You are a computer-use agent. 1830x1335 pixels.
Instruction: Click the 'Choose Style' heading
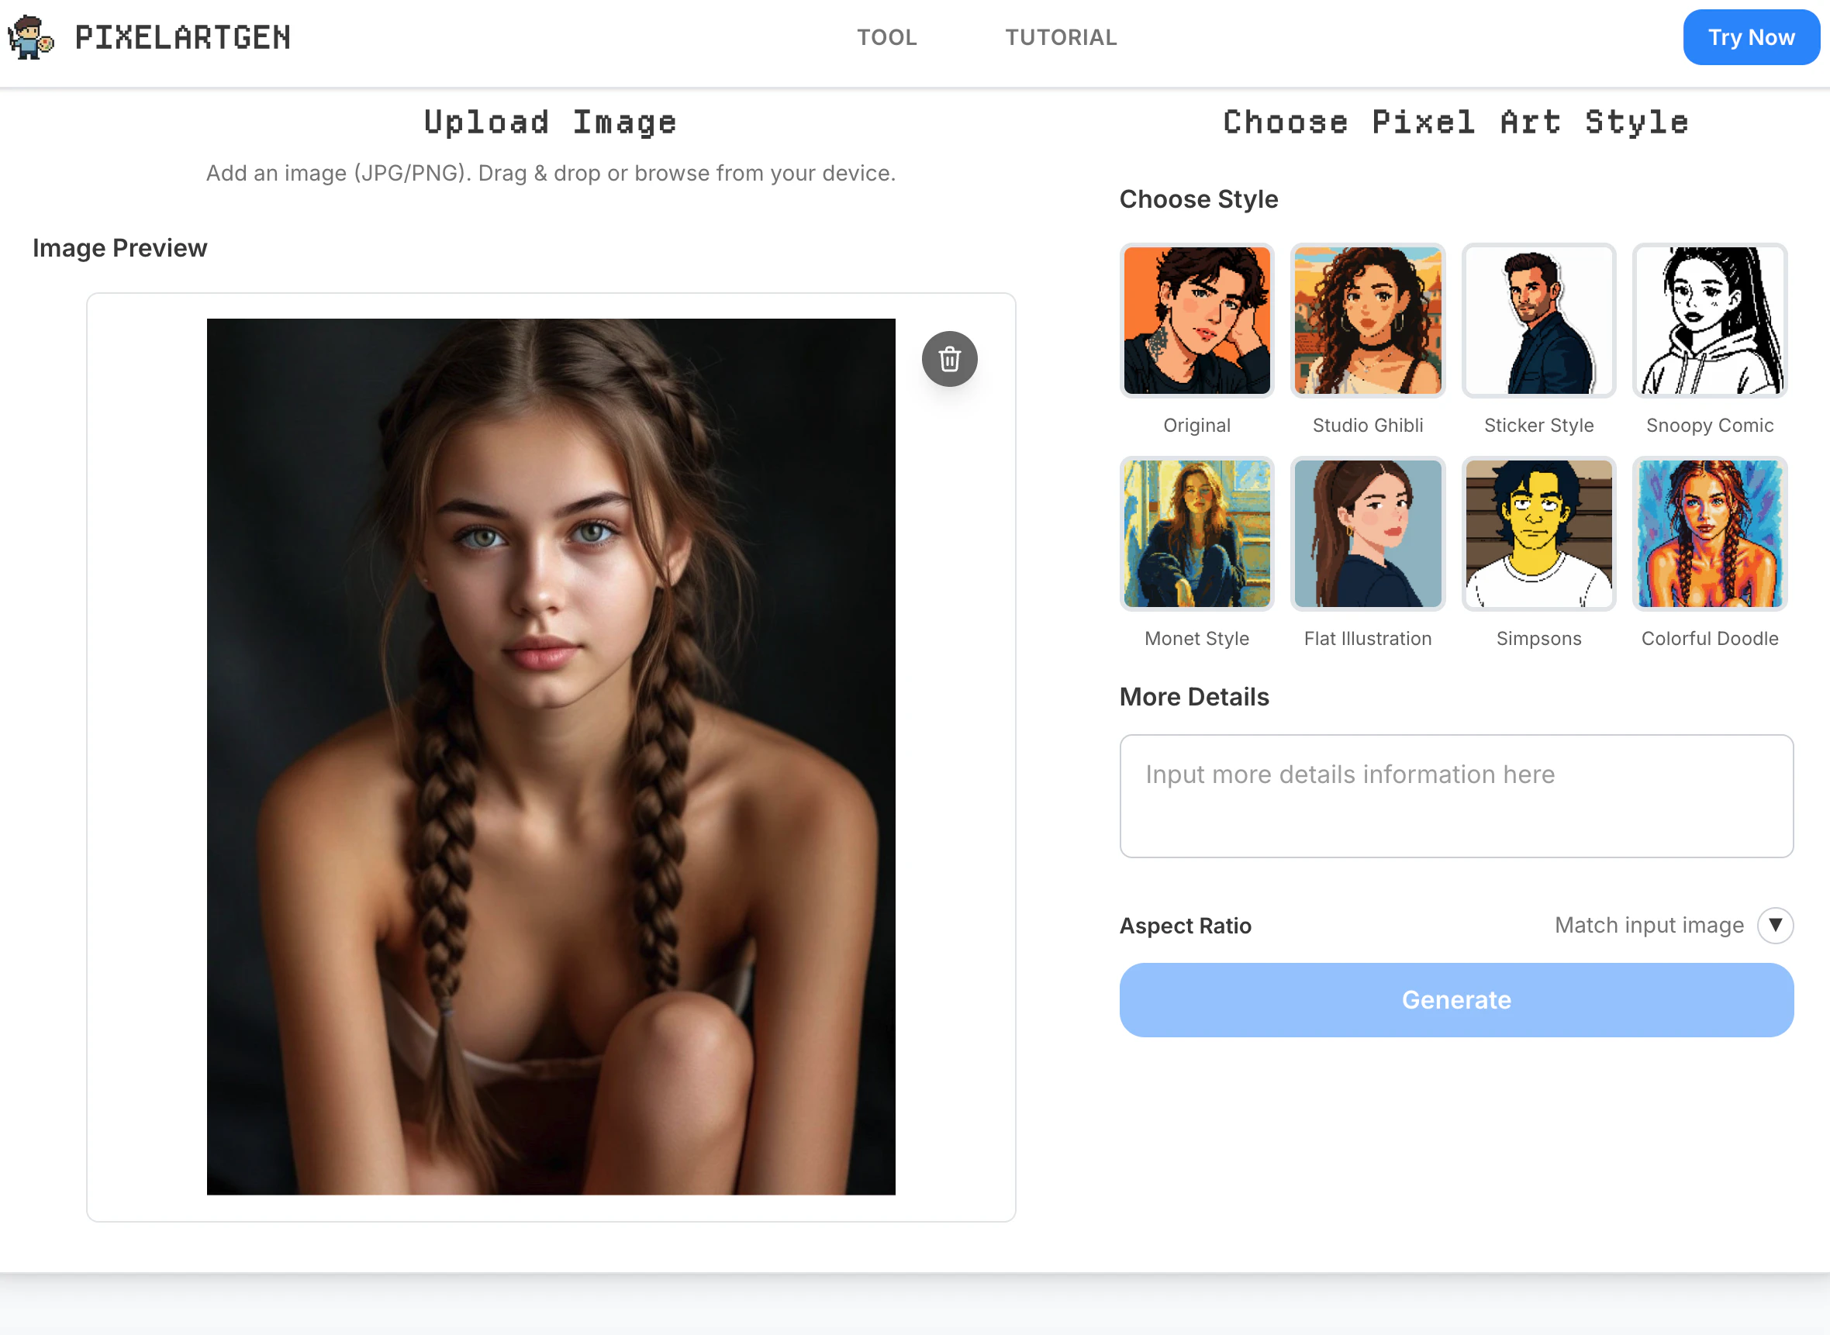1198,199
